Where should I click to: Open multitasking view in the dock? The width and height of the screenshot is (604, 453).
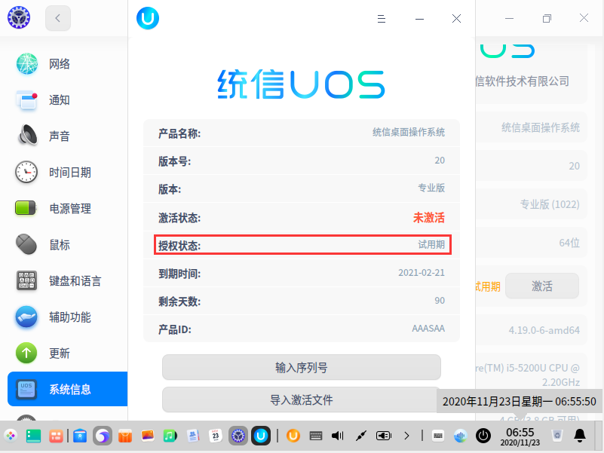pos(56,436)
